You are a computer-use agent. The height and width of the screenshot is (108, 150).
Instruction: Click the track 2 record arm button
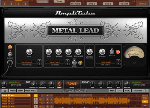(x=43, y=99)
